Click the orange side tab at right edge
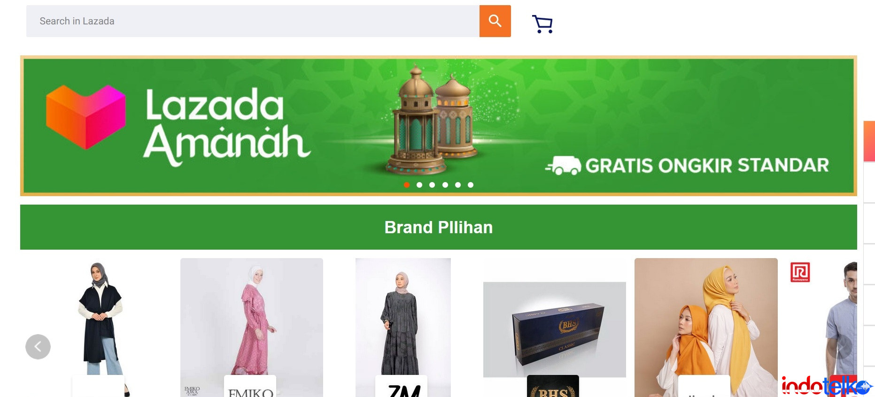875x397 pixels. coord(869,141)
